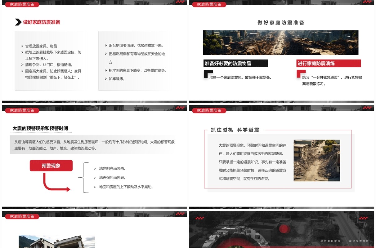The height and width of the screenshot is (248, 376).
Task: Click the bullet 加牢睡床
Action: 117,79
